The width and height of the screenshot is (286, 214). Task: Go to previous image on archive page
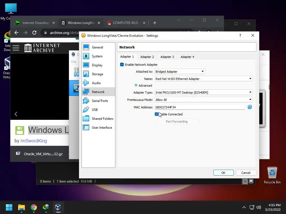(x=16, y=114)
